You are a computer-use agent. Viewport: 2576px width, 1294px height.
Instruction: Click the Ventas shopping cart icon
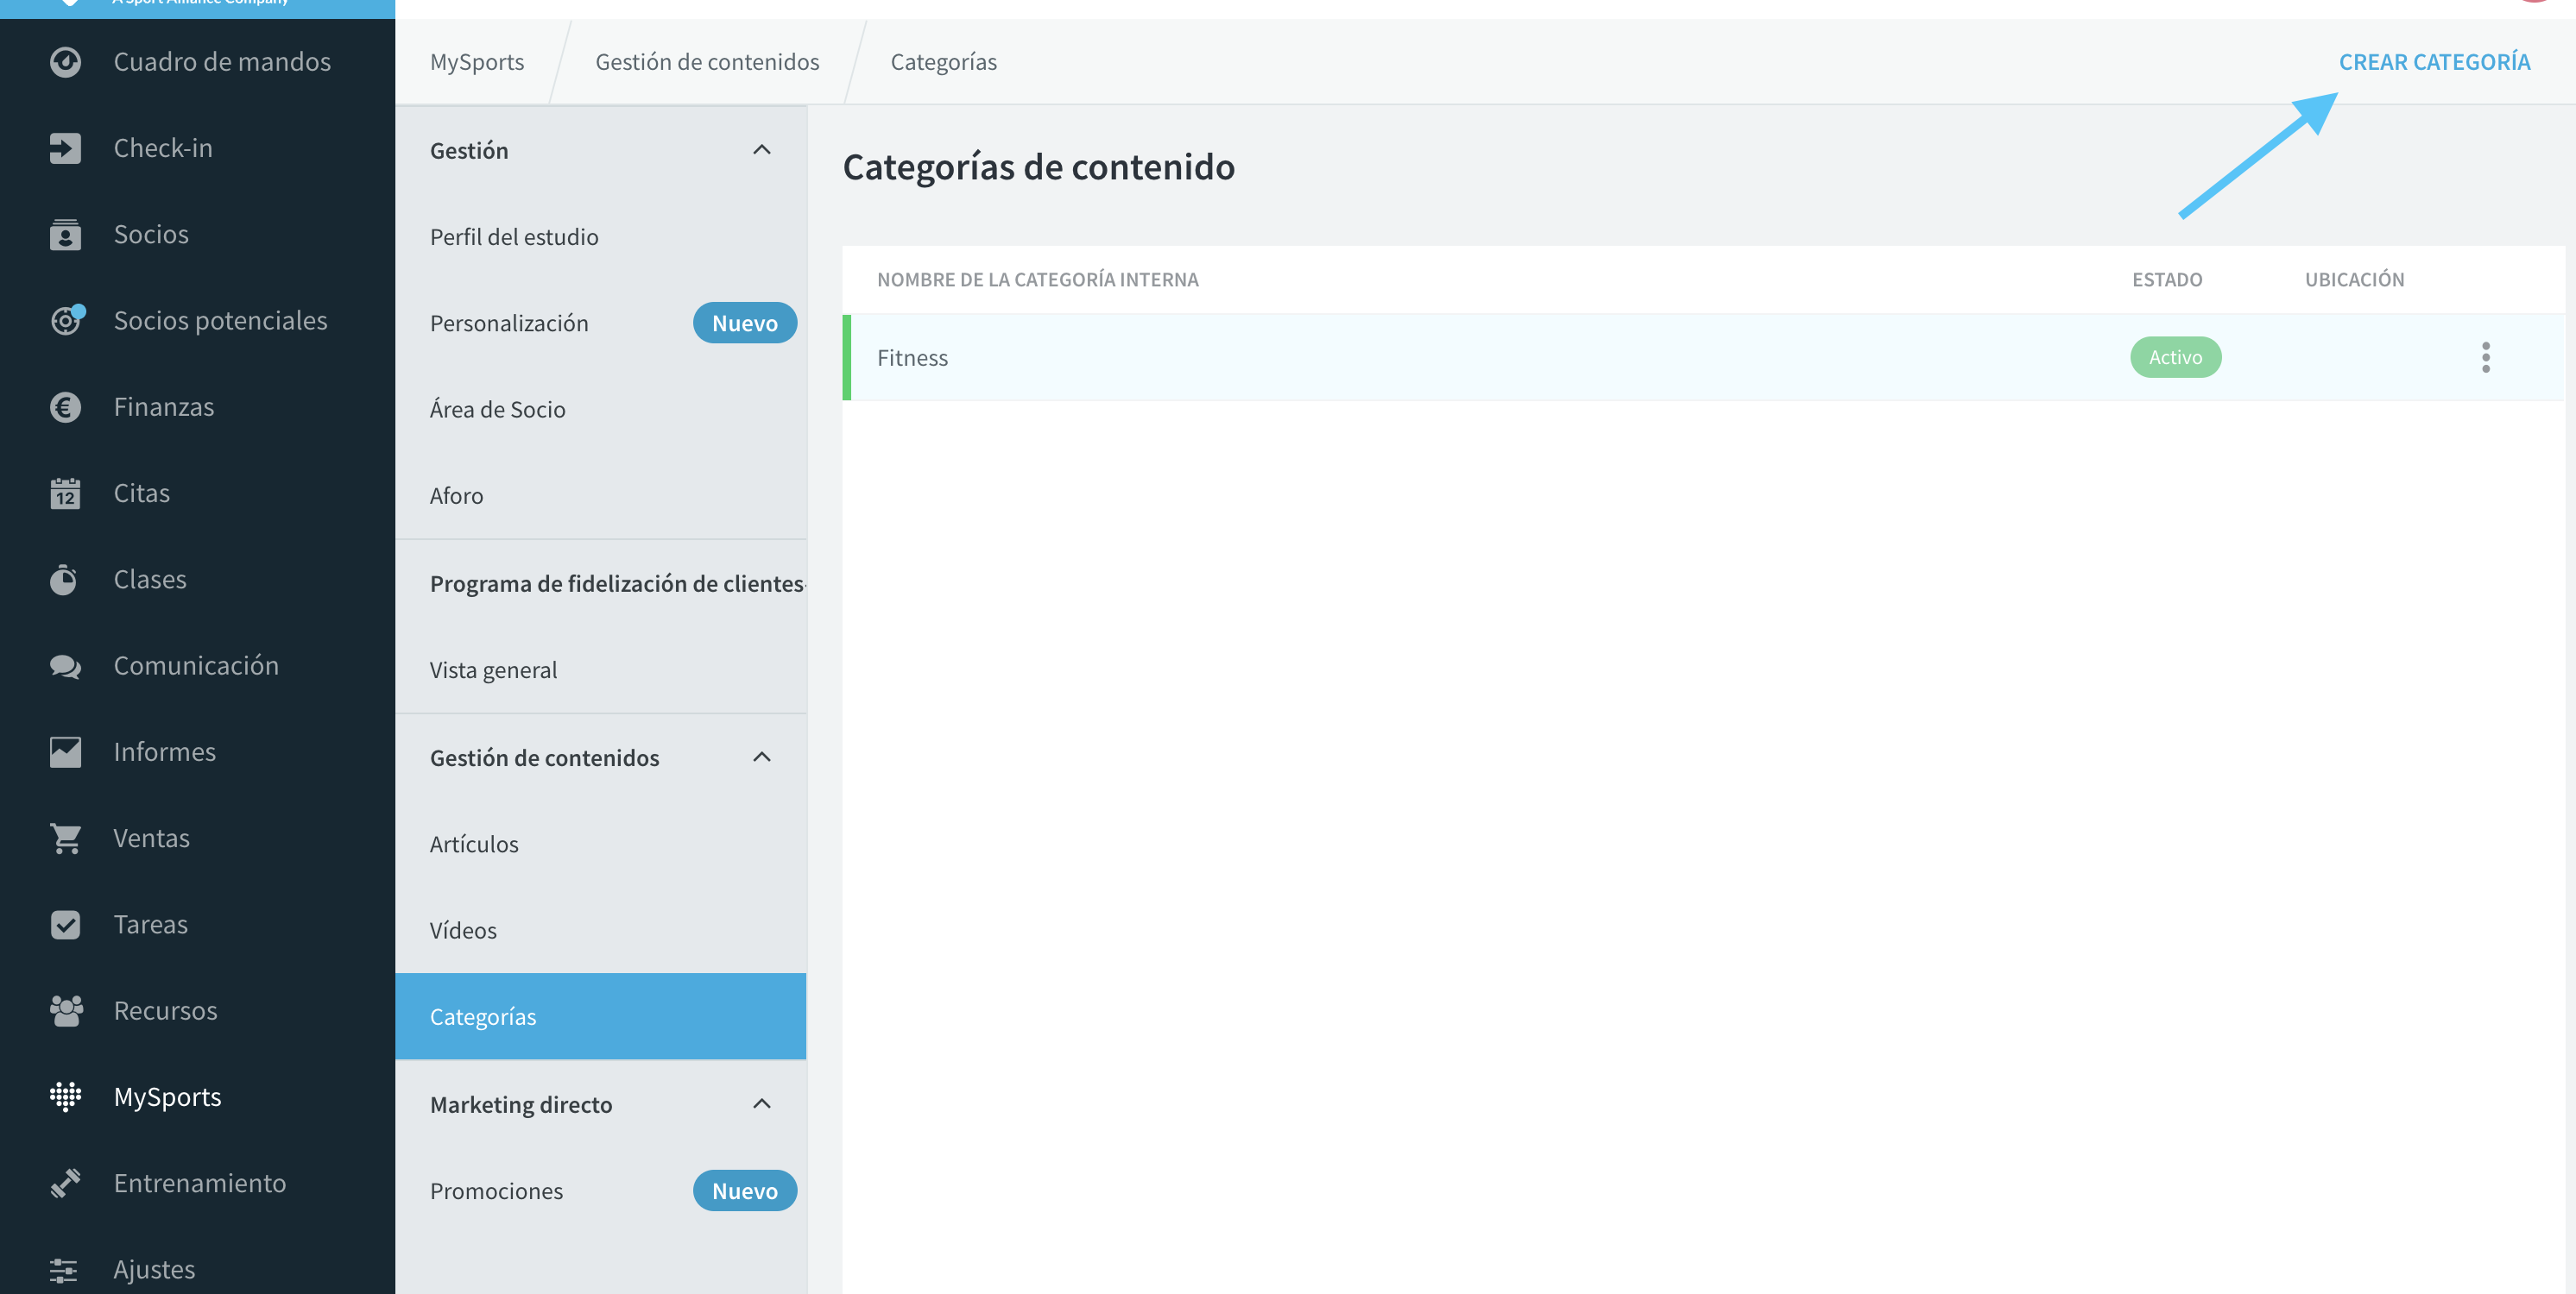tap(65, 839)
